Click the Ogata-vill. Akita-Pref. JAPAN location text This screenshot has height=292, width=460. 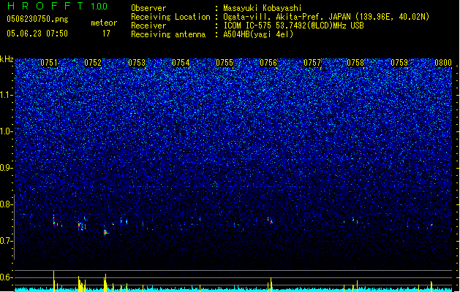[x=326, y=17]
